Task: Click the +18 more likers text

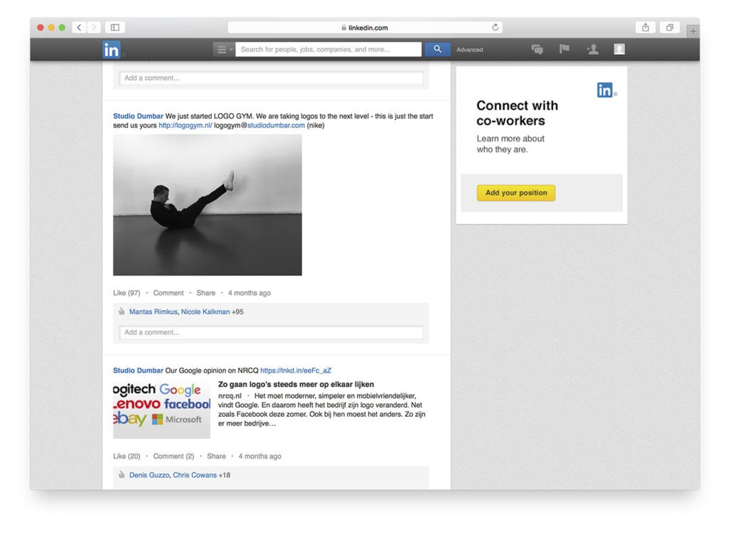Action: (x=224, y=475)
